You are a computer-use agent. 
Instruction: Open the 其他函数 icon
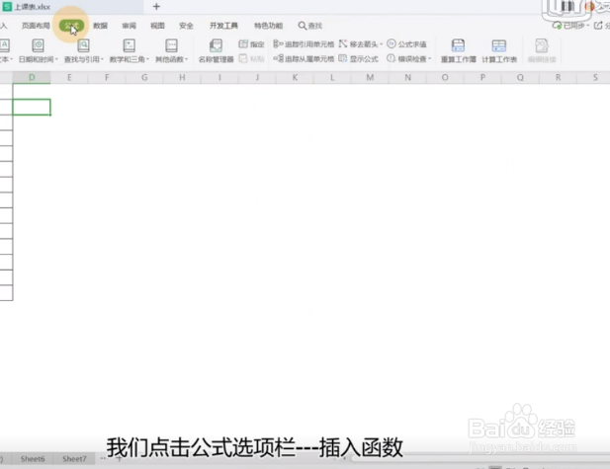click(x=171, y=45)
